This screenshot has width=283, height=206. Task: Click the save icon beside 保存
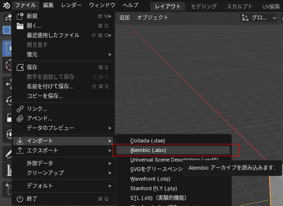pos(20,68)
